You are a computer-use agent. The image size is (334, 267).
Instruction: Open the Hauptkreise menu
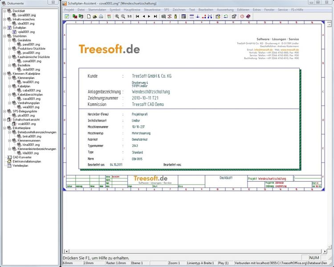pos(132,10)
